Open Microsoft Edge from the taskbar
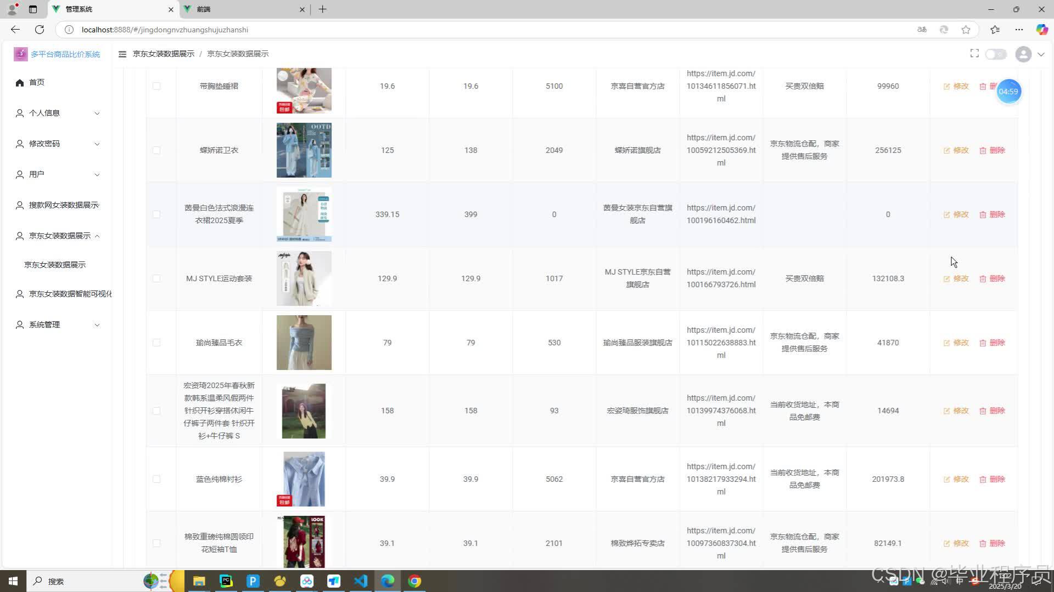Image resolution: width=1054 pixels, height=592 pixels. 388,581
